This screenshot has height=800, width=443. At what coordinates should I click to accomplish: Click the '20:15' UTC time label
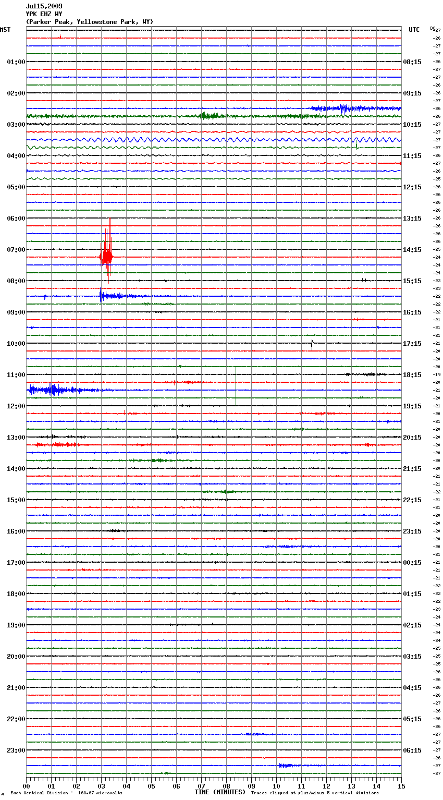pyautogui.click(x=412, y=438)
